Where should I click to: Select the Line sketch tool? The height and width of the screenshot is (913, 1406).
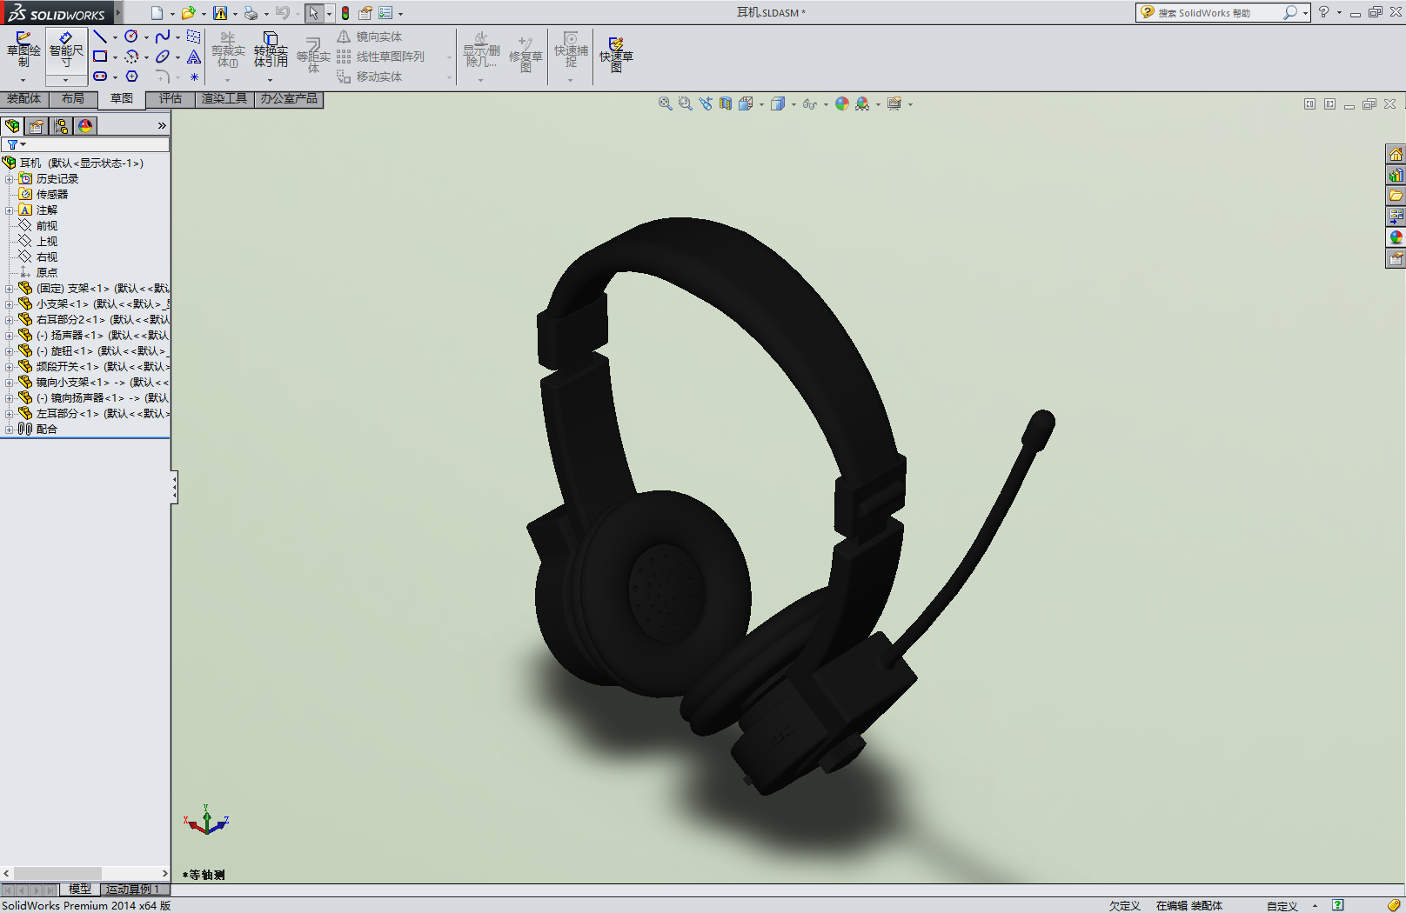pos(100,37)
